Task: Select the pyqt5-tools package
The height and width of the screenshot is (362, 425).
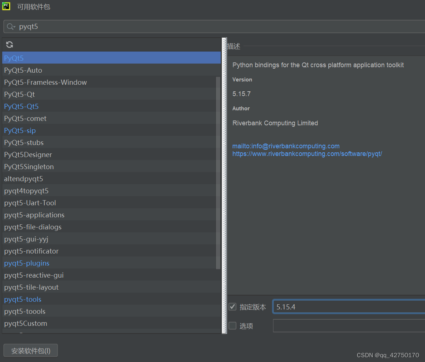Action: 111,299
